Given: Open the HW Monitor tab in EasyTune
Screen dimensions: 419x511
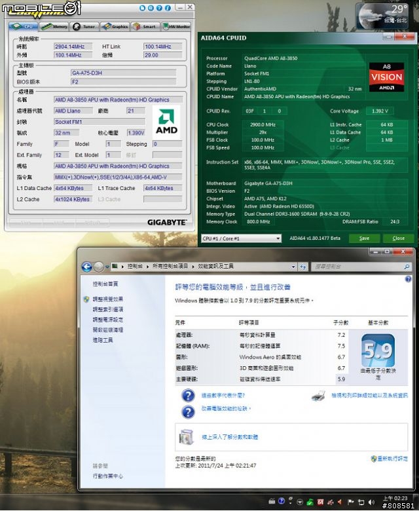Looking at the screenshot, I should (176, 26).
